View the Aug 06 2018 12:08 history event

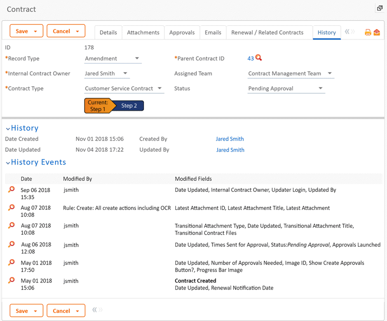coord(12,245)
